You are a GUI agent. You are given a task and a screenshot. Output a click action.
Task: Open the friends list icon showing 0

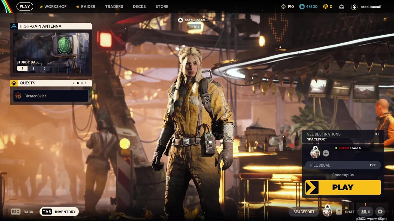click(x=366, y=212)
